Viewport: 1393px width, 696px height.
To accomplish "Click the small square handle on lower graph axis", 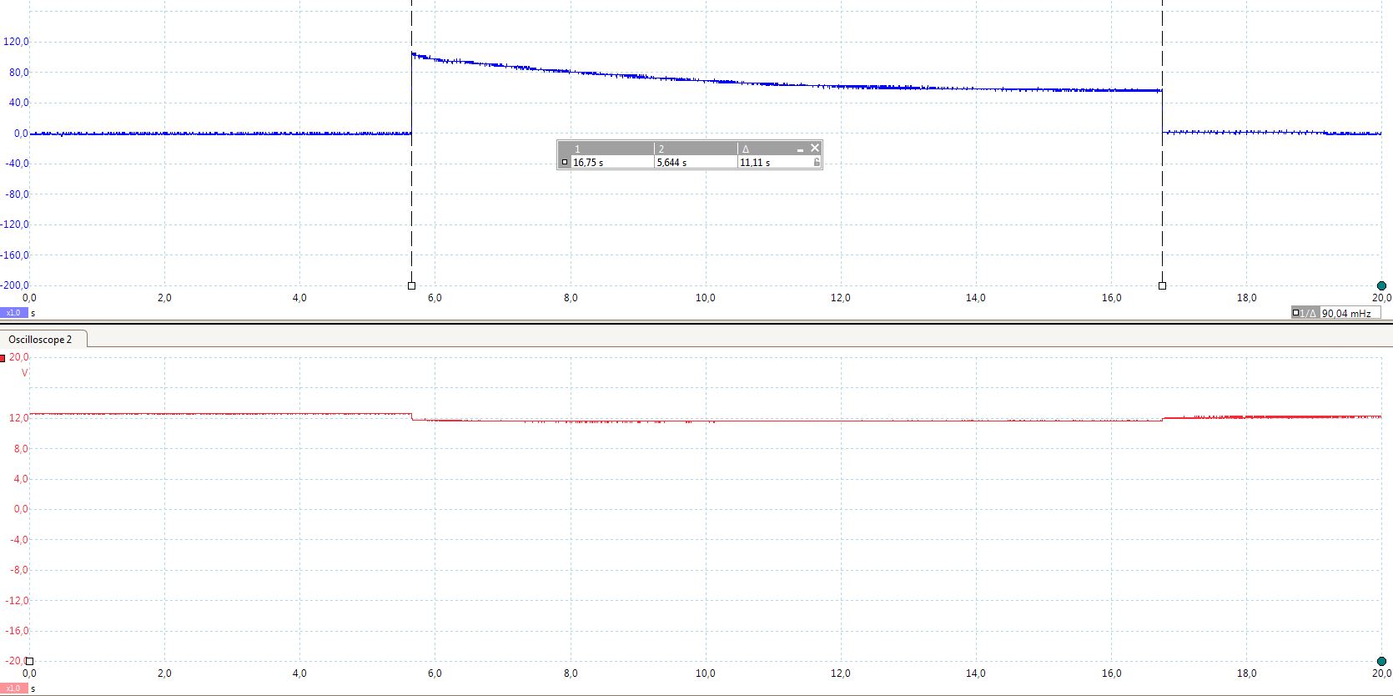I will click(29, 661).
